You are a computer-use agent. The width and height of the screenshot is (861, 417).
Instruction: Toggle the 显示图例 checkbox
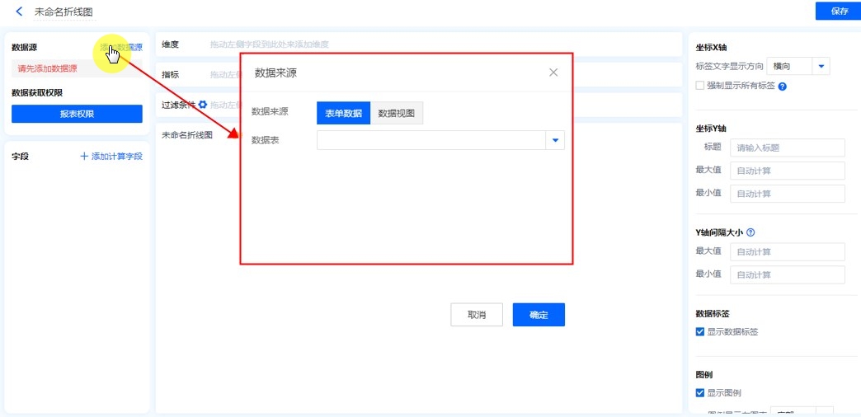coord(700,393)
